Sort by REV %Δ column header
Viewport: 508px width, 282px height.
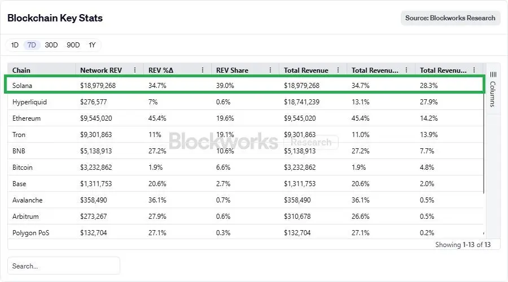pyautogui.click(x=161, y=70)
